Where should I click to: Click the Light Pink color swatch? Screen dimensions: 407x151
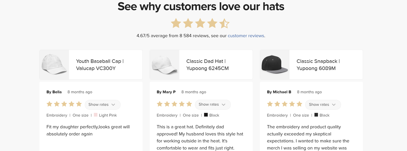click(96, 115)
